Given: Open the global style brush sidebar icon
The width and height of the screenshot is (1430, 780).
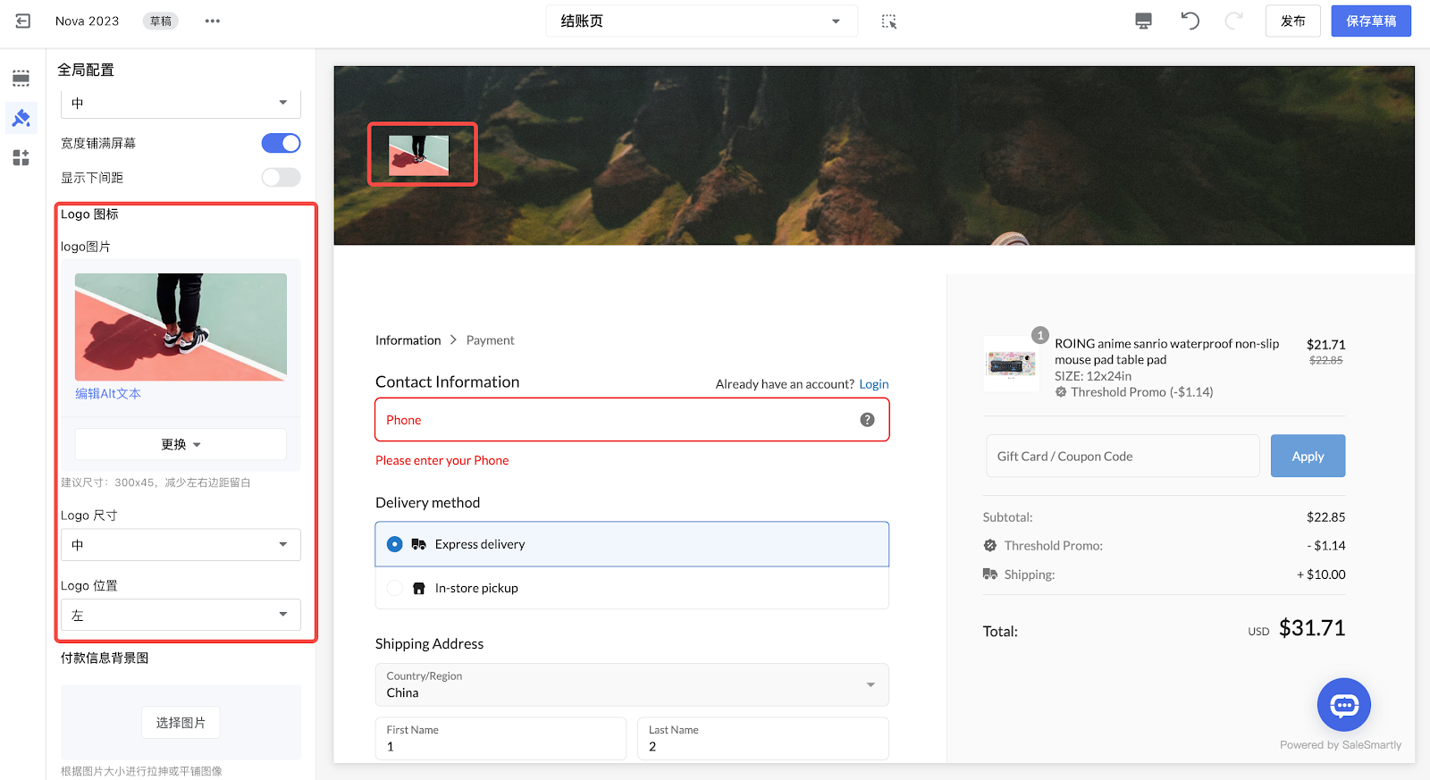Looking at the screenshot, I should tap(21, 118).
